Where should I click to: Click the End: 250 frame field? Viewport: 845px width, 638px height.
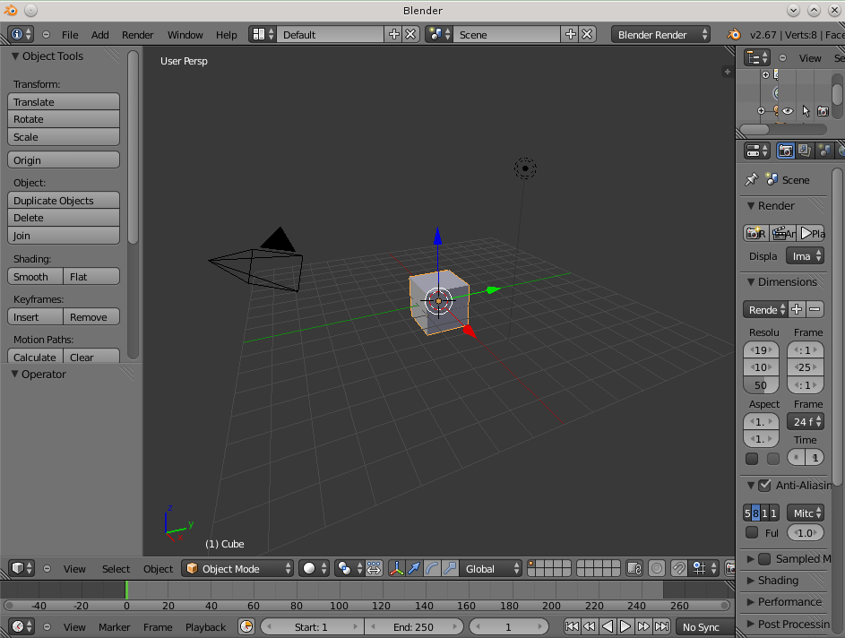click(x=412, y=627)
